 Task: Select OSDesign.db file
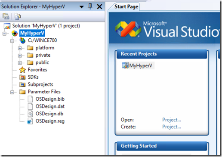coord(49,114)
